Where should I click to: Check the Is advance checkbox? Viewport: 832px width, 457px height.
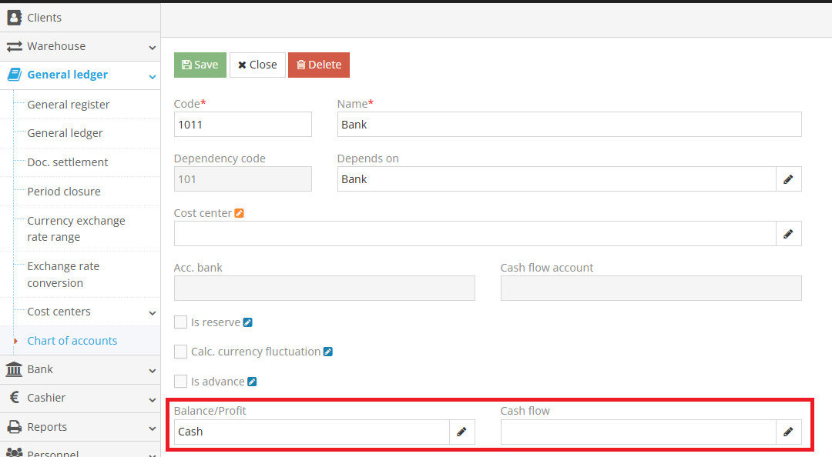coord(181,382)
